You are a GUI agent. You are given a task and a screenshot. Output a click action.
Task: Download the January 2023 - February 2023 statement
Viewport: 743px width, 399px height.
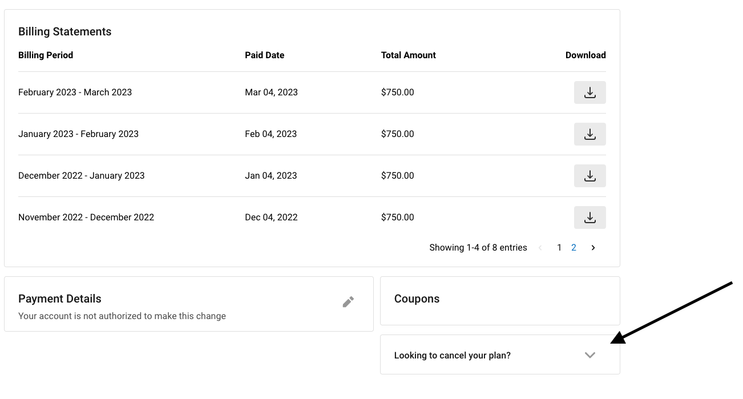589,134
